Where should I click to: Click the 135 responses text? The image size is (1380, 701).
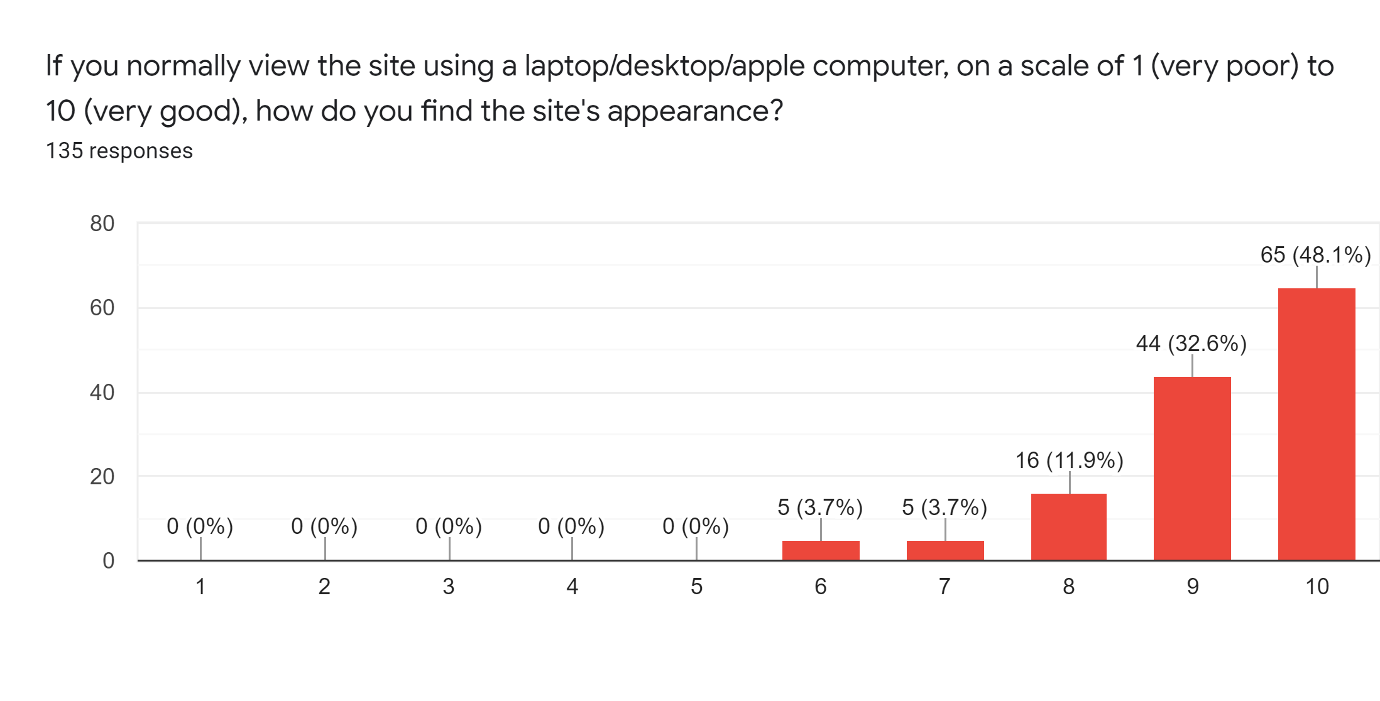tap(119, 151)
